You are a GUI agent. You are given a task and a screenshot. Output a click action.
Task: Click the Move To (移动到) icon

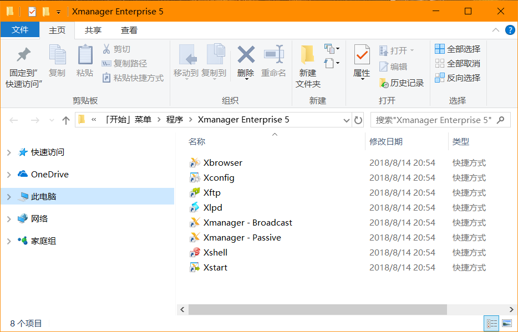click(187, 54)
